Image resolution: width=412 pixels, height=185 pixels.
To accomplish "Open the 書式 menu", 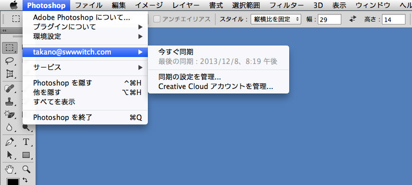I will pos(216,5).
